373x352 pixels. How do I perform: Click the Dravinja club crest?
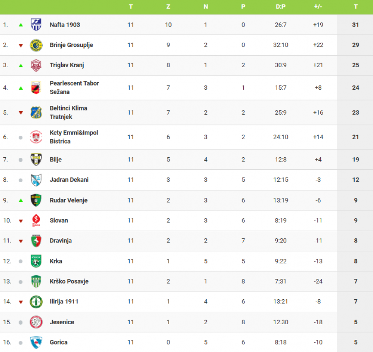tap(36, 241)
